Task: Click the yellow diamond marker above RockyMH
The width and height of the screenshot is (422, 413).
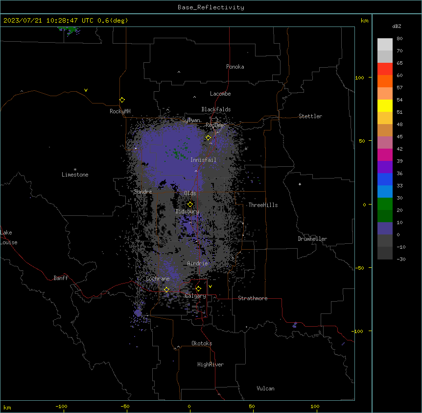Action: click(122, 100)
